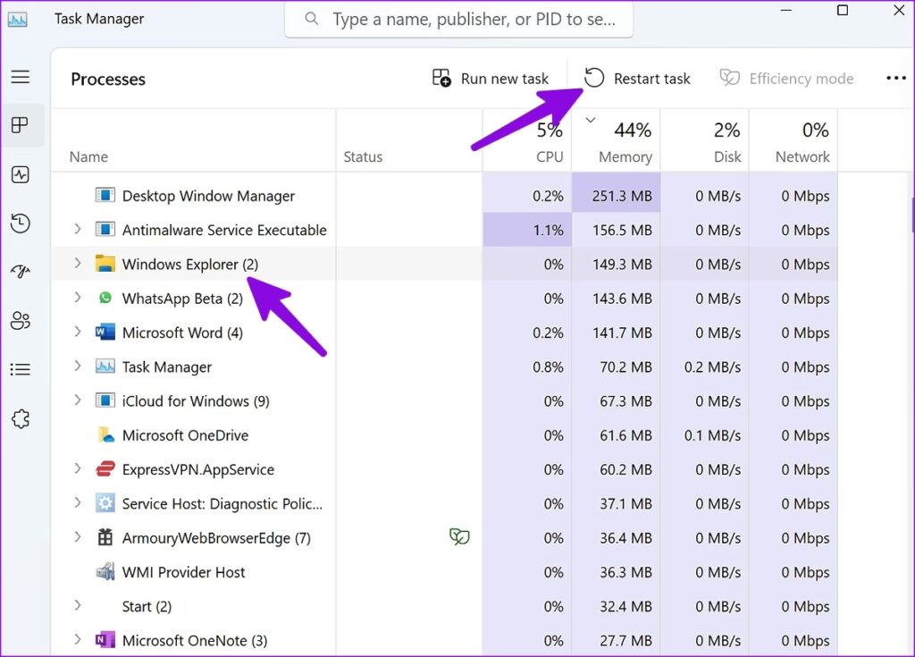Viewport: 915px width, 657px height.
Task: Open Startup apps page in sidebar
Action: (x=21, y=272)
